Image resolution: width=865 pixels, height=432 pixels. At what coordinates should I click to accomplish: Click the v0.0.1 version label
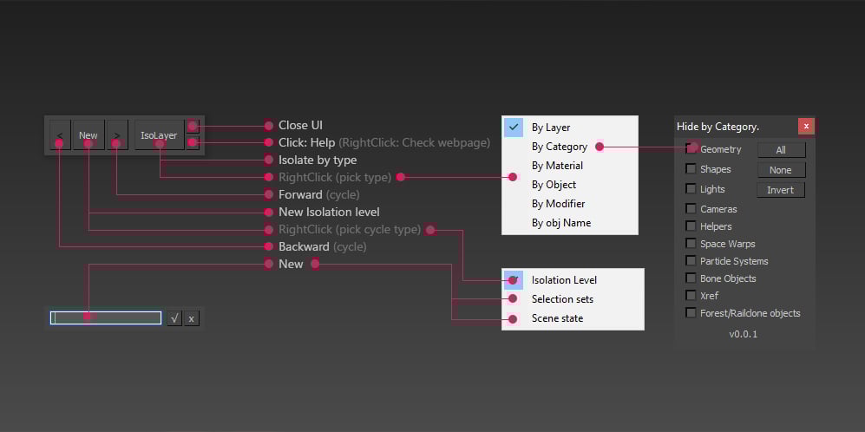[x=743, y=334]
